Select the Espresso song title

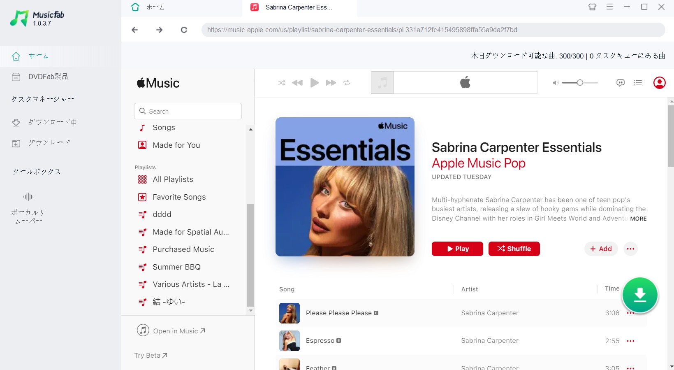point(320,340)
